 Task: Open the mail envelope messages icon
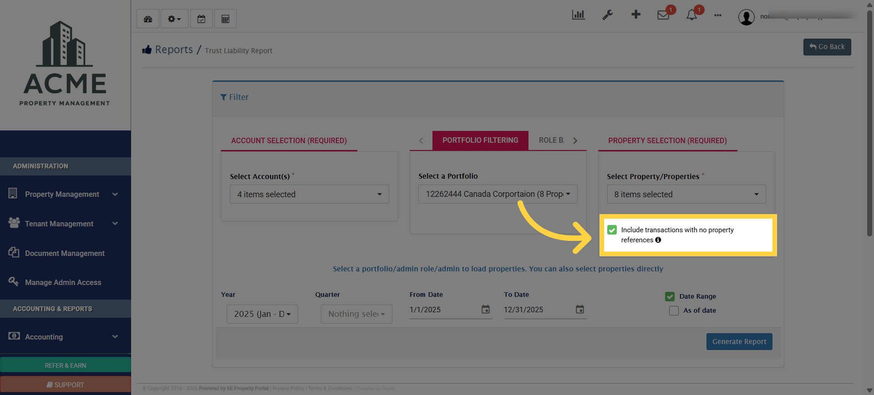click(663, 15)
